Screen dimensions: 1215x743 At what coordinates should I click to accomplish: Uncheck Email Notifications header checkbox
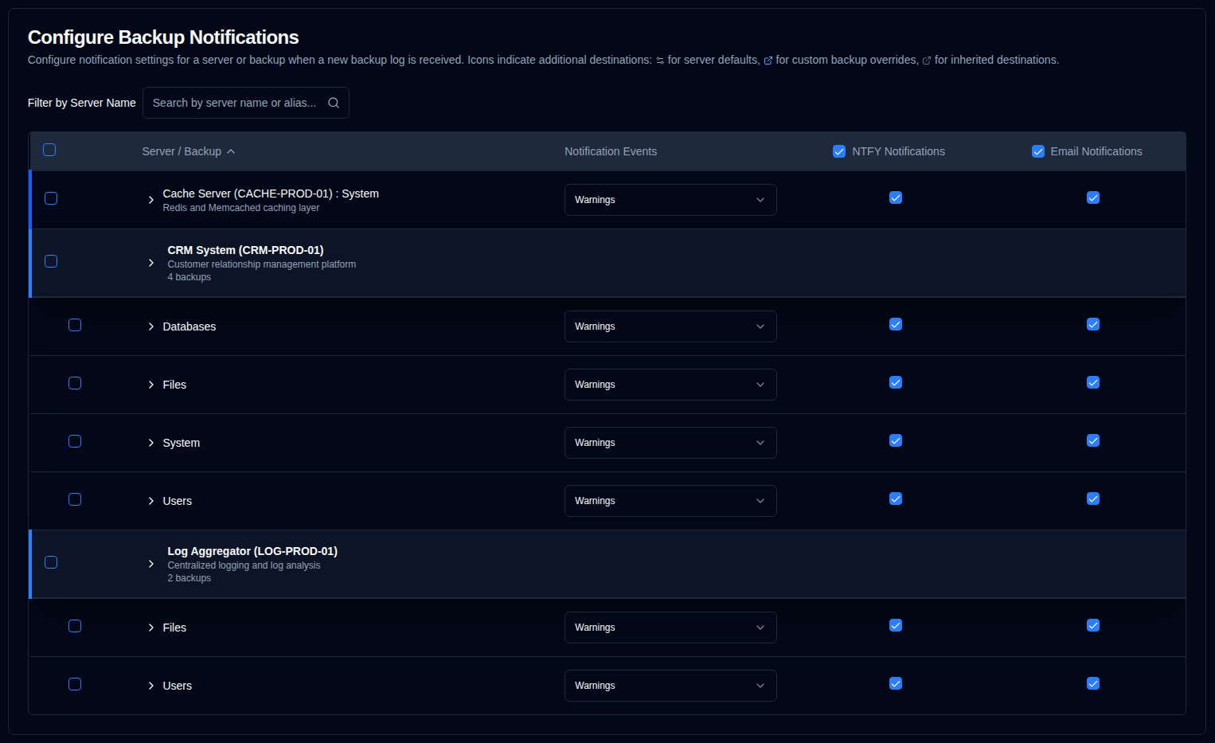coord(1037,151)
